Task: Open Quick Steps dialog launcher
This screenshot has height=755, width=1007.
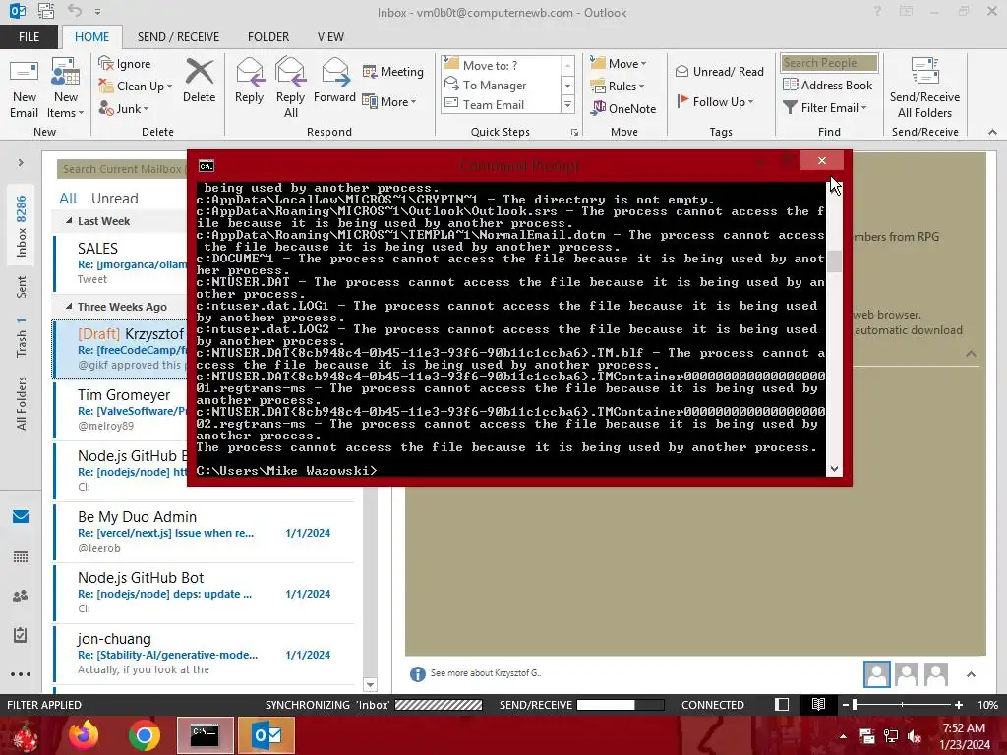Action: pyautogui.click(x=574, y=133)
